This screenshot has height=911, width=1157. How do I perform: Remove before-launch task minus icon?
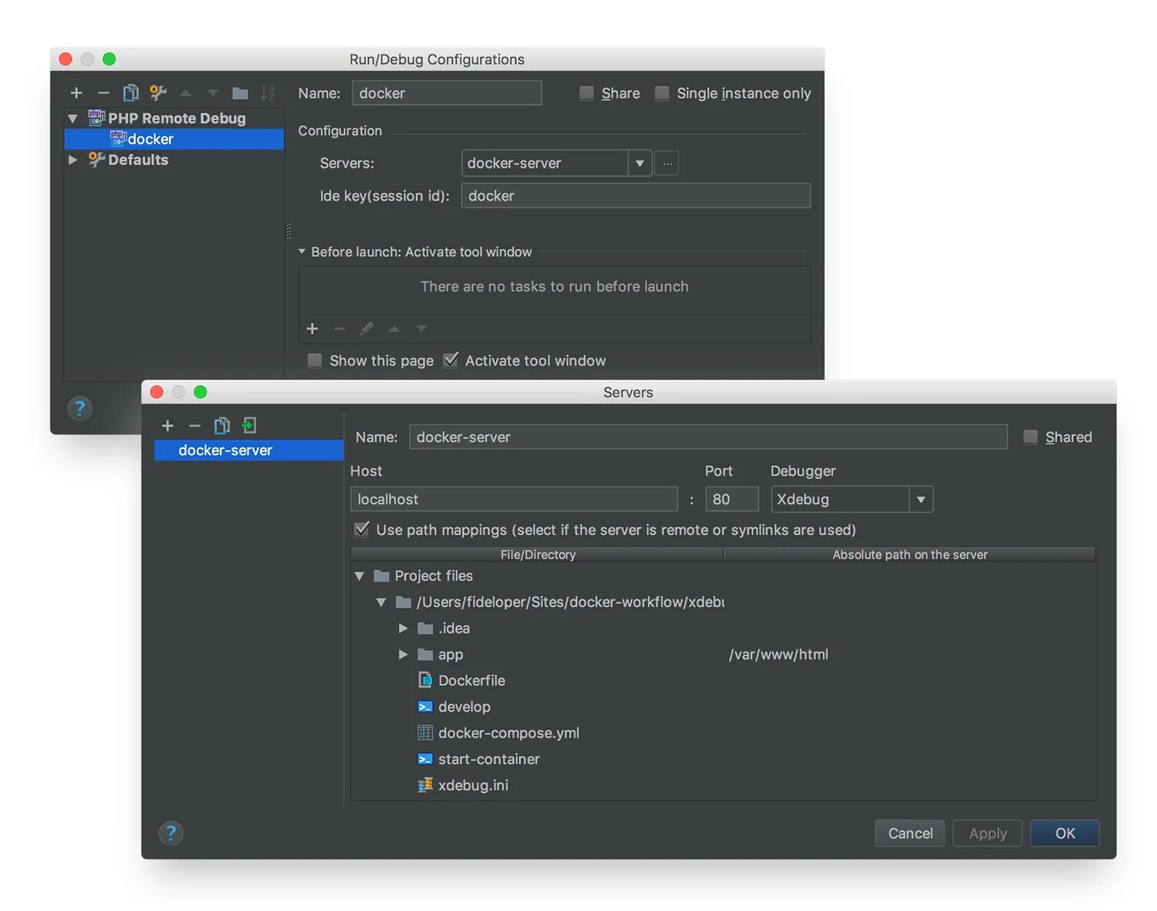339,329
